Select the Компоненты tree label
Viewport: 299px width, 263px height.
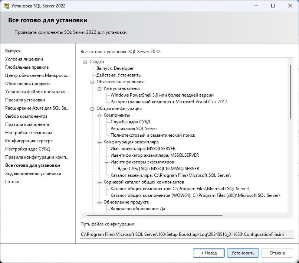117,116
